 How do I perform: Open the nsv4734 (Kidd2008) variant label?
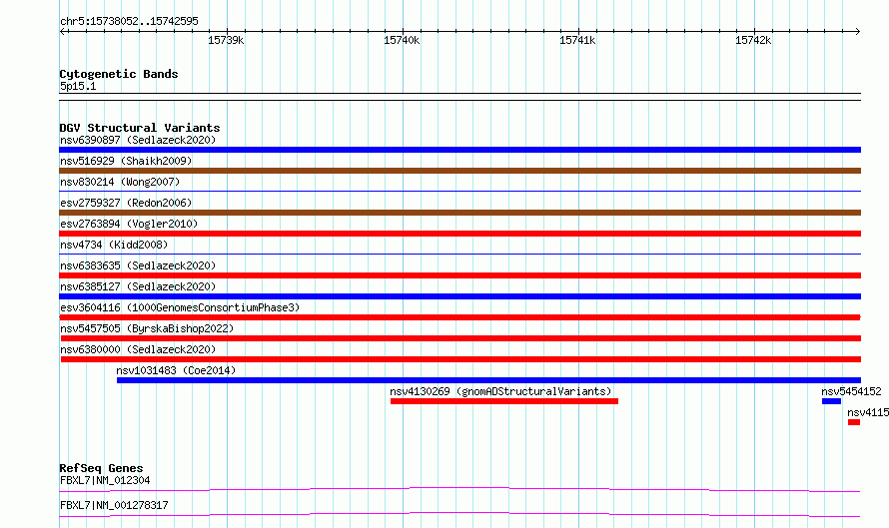click(114, 245)
